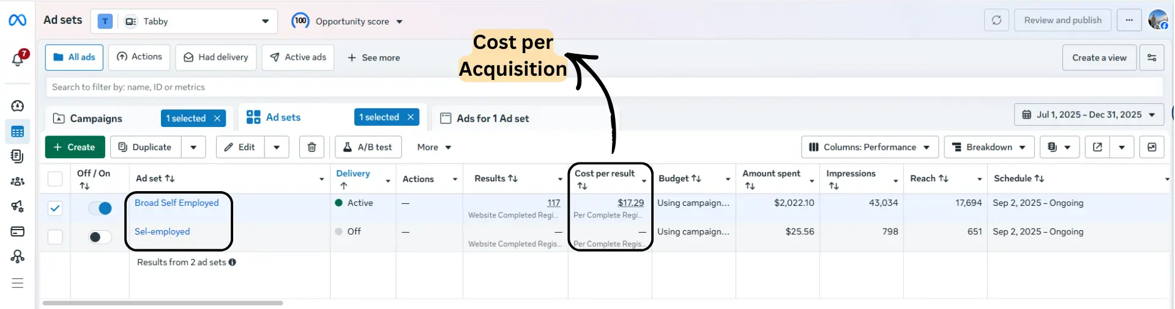Viewport: 1175px width, 309px height.
Task: Sort by Delivery column header
Action: 353,173
